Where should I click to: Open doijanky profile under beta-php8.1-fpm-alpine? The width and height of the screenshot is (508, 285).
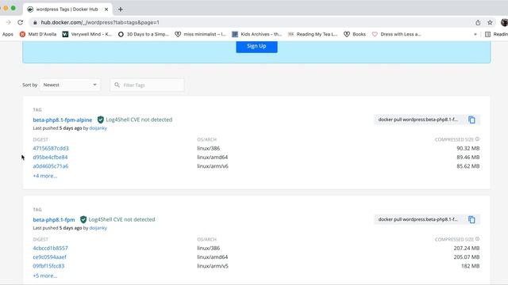click(x=98, y=128)
